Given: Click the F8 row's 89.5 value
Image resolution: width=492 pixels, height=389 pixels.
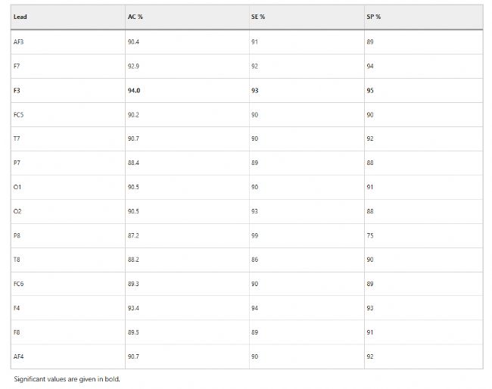Looking at the screenshot, I should pos(133,332).
